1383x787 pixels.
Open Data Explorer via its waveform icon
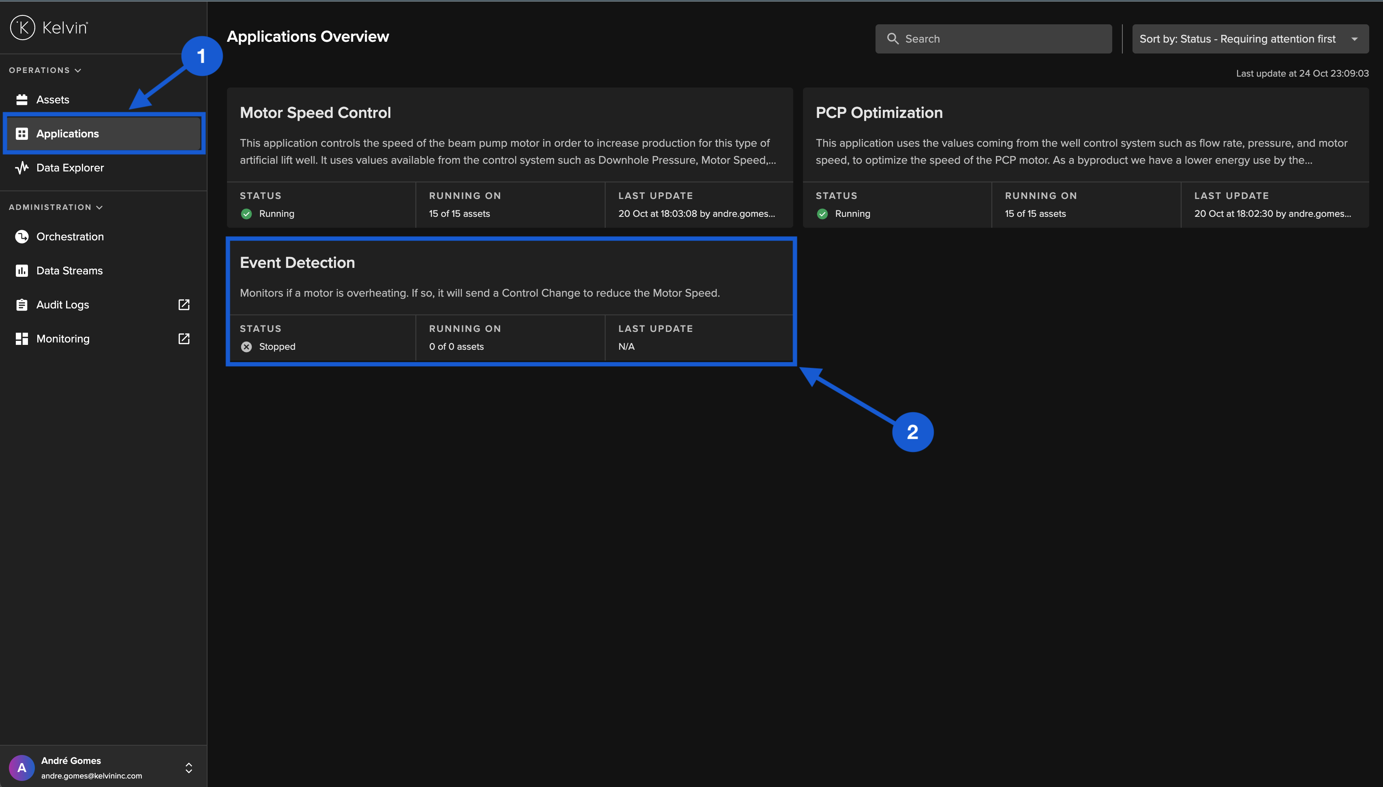[21, 167]
